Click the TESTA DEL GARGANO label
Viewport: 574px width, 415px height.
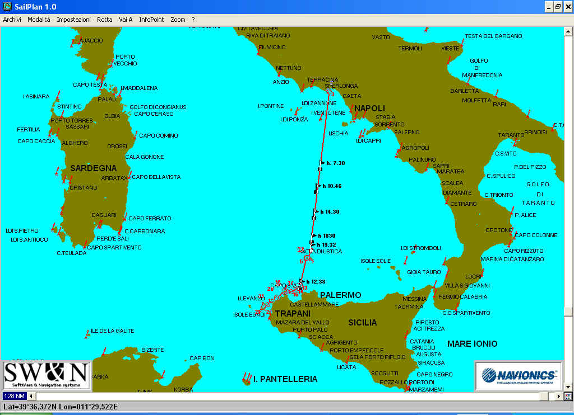(x=493, y=36)
